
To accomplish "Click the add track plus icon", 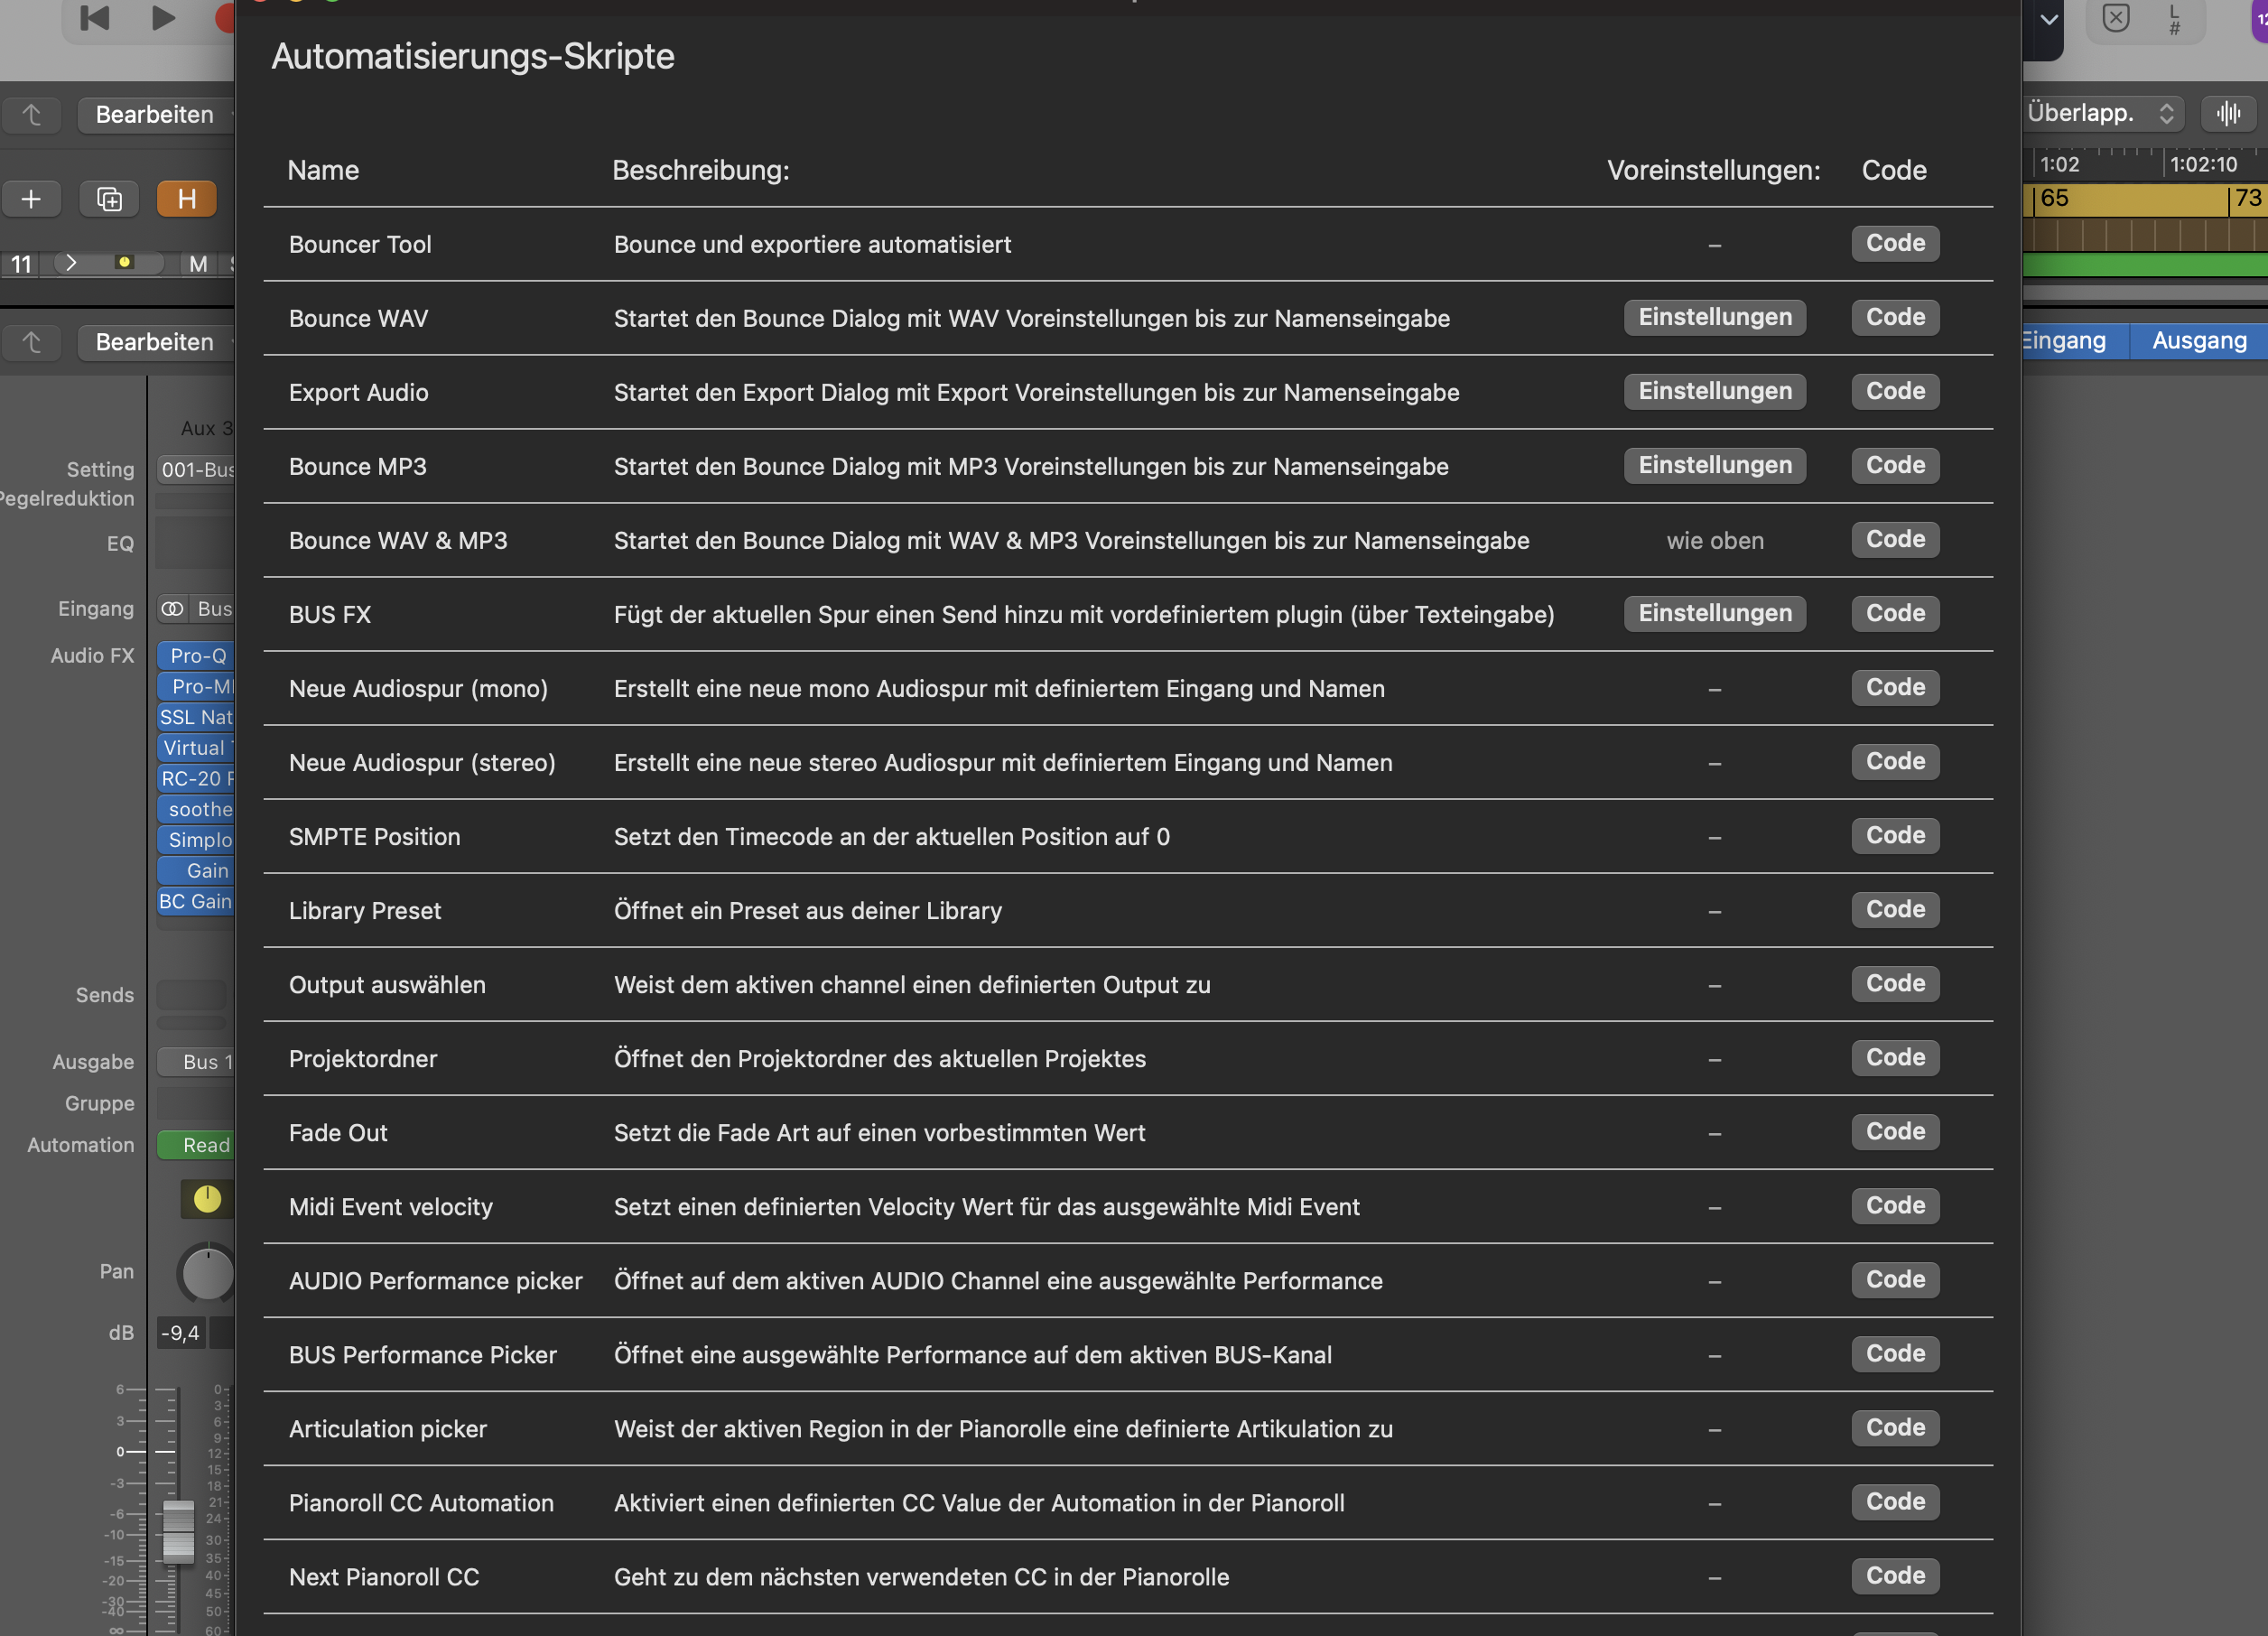I will pyautogui.click(x=31, y=199).
